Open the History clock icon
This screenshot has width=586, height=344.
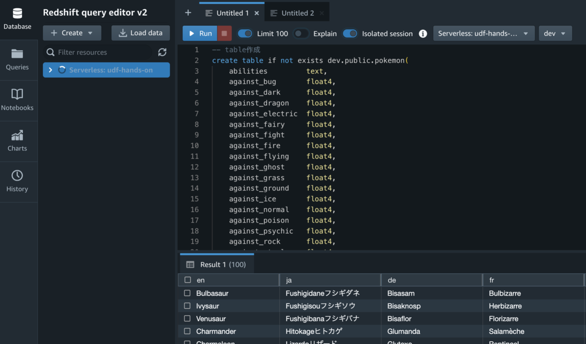(x=18, y=176)
